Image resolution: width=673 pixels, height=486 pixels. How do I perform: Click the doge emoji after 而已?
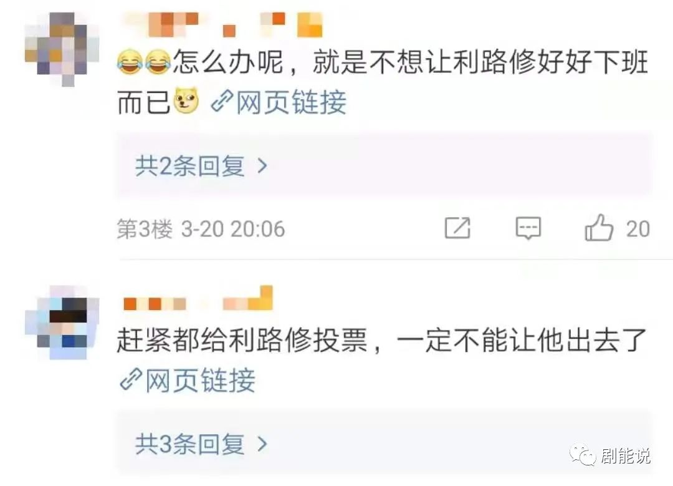(x=186, y=100)
